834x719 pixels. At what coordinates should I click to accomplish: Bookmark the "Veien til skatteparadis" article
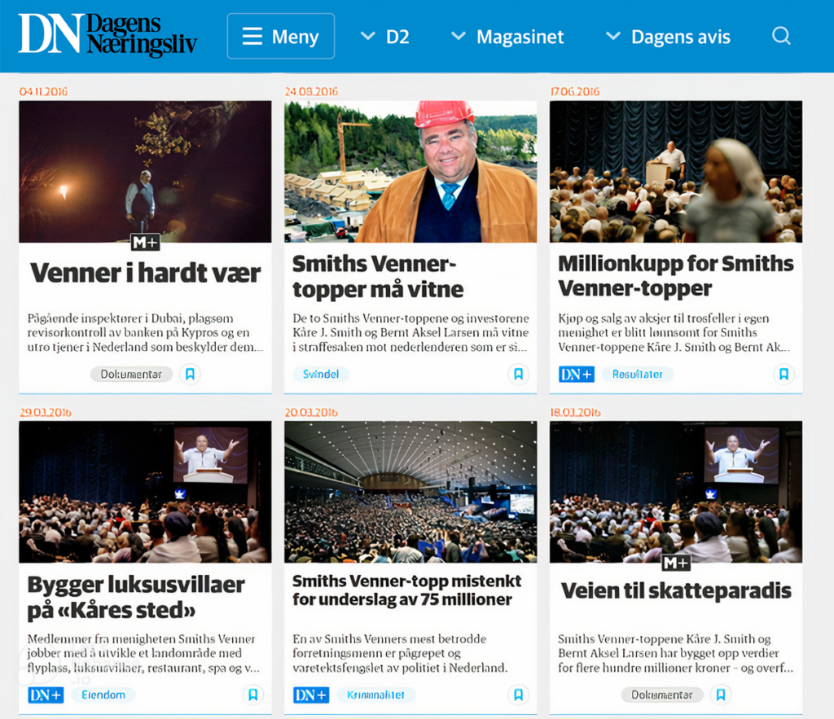(721, 695)
